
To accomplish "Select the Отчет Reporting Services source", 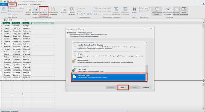I will click(x=109, y=56).
